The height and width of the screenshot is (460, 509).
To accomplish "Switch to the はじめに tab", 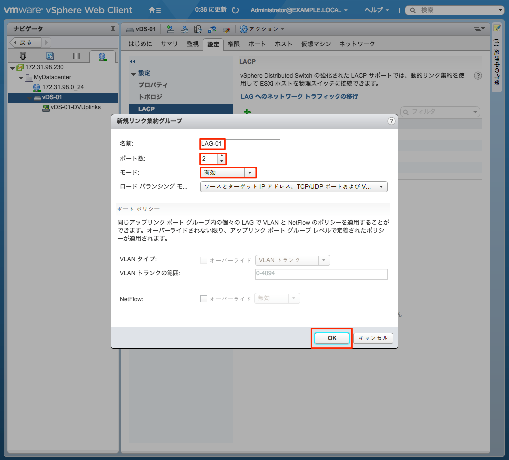I will [x=140, y=44].
